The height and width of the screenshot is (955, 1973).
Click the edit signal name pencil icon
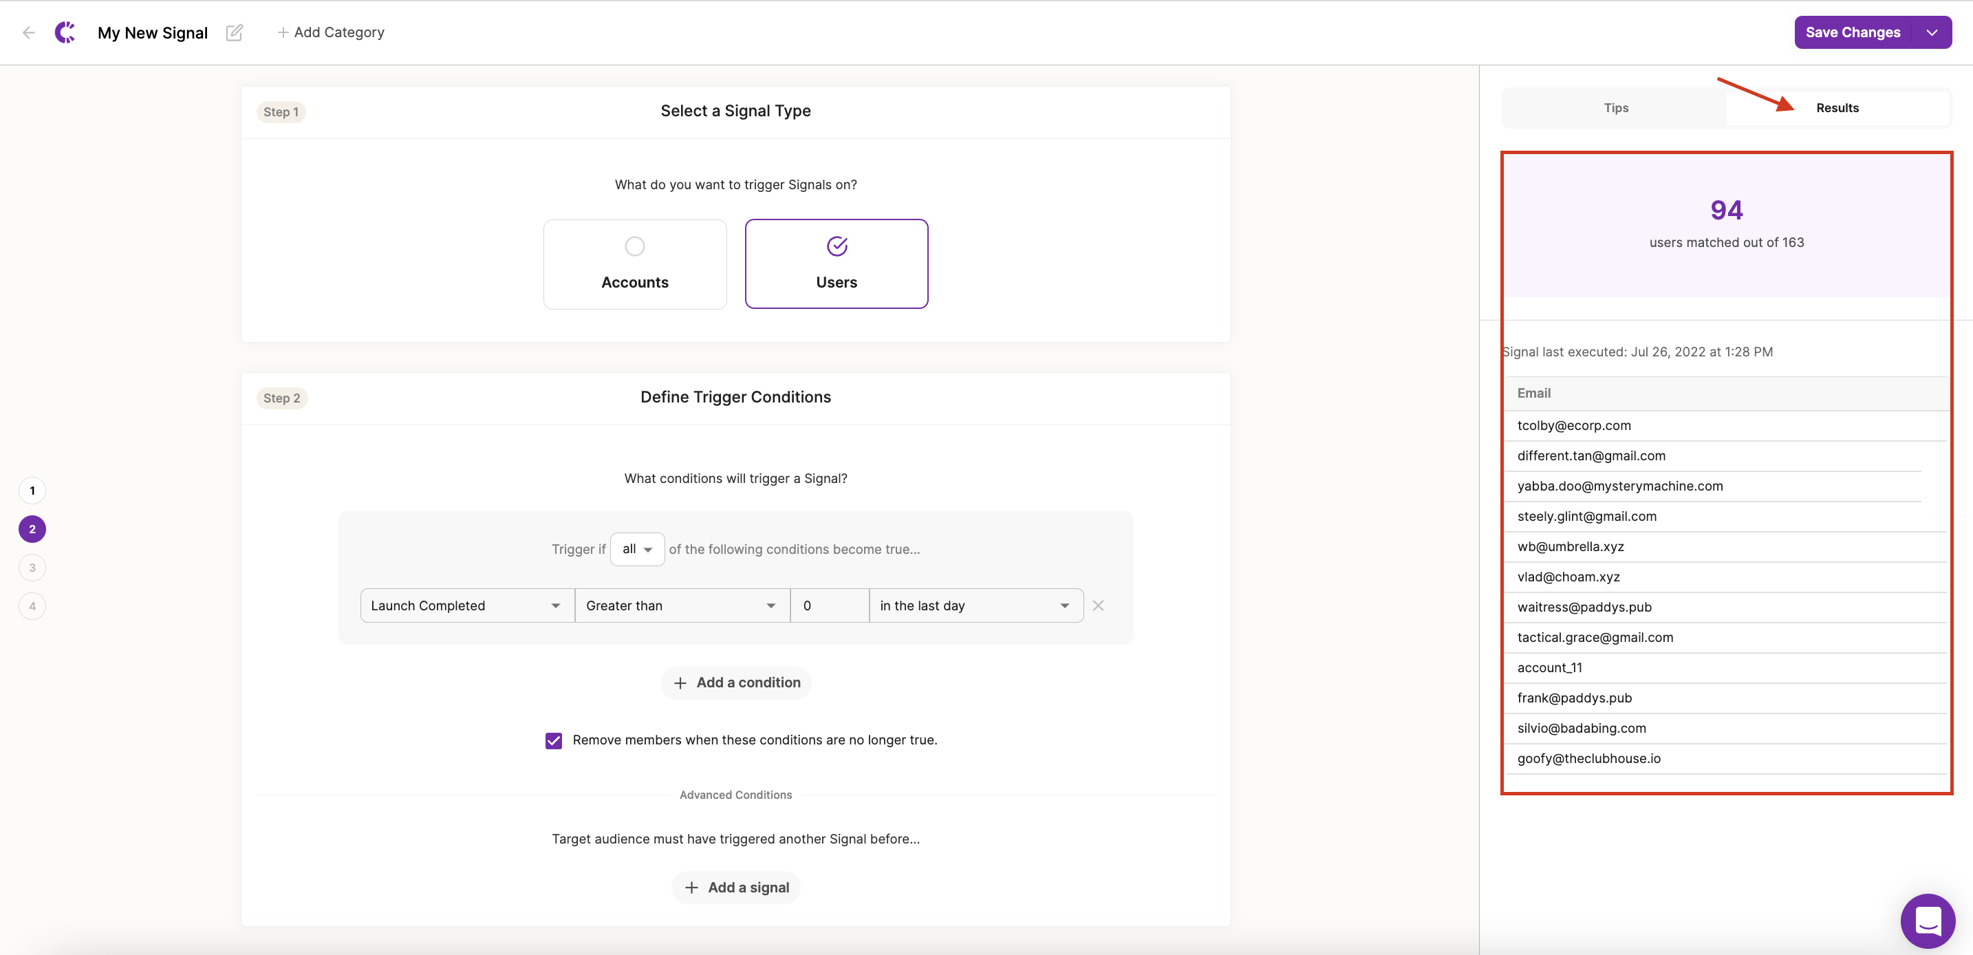coord(235,32)
